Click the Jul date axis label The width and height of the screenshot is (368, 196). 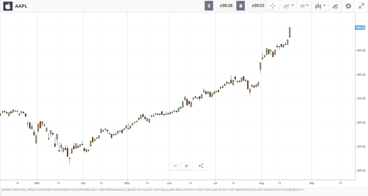point(215,183)
